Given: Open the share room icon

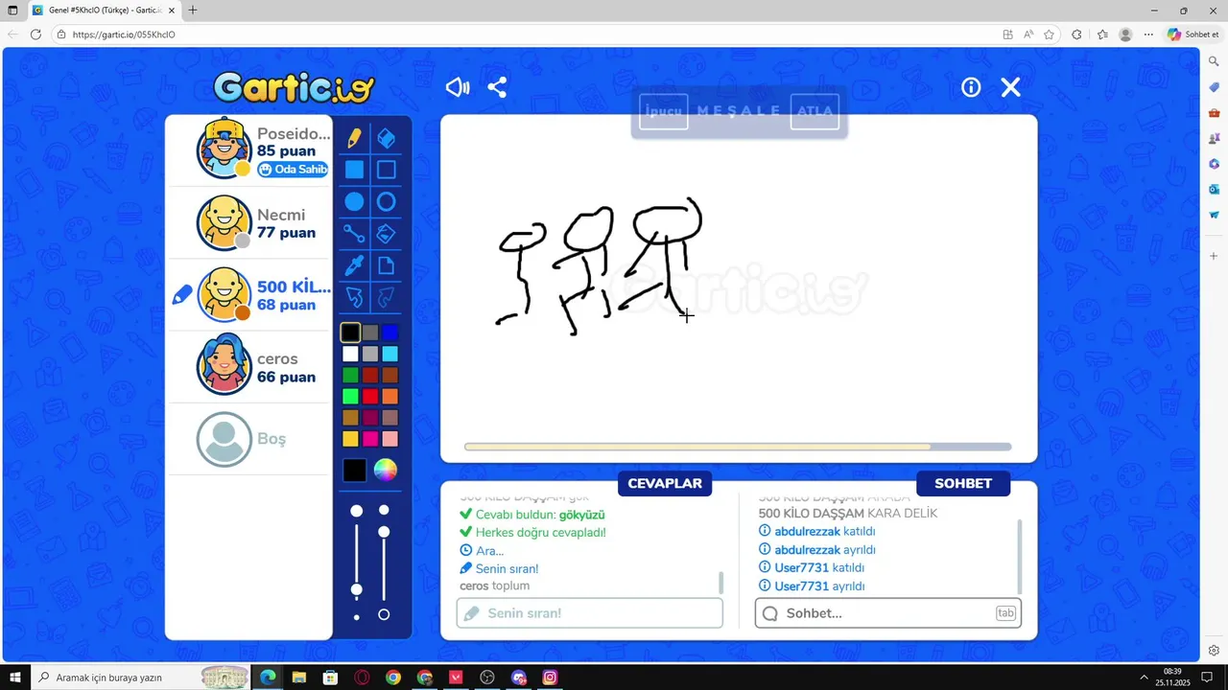Looking at the screenshot, I should 497,87.
